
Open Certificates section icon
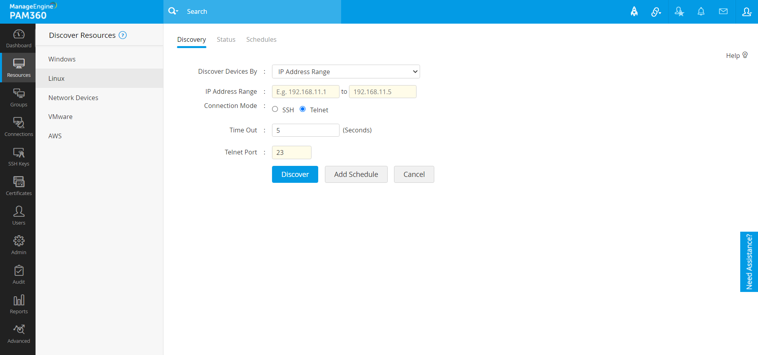tap(19, 182)
